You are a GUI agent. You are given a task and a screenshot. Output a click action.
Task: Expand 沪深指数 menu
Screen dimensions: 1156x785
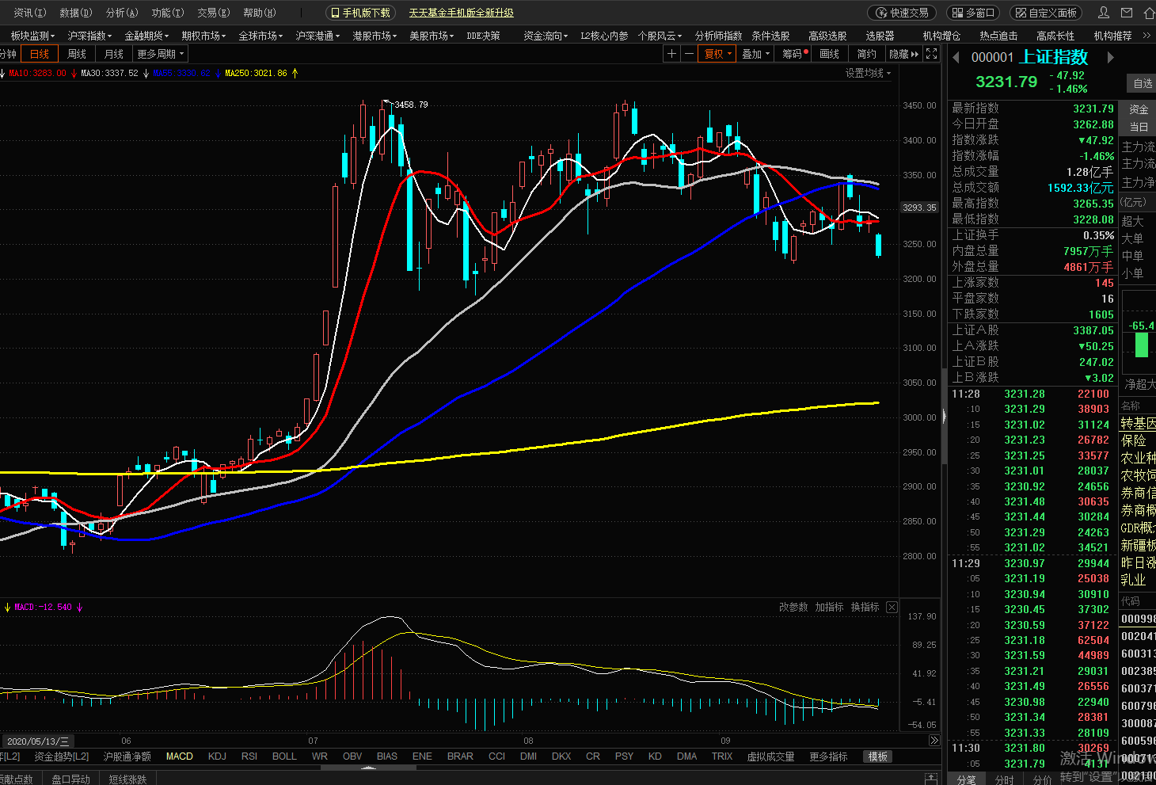point(89,36)
